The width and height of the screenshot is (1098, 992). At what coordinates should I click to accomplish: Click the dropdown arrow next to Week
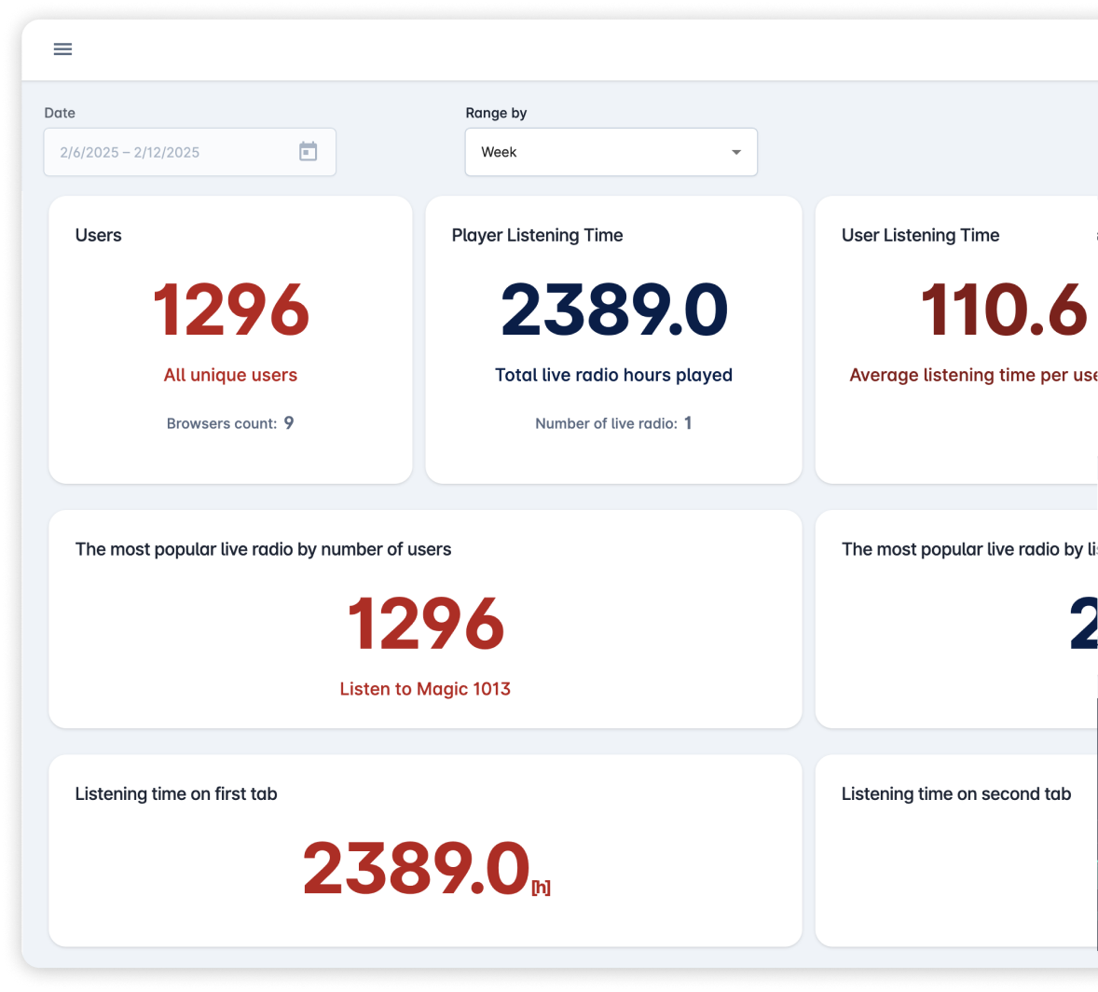pyautogui.click(x=735, y=151)
